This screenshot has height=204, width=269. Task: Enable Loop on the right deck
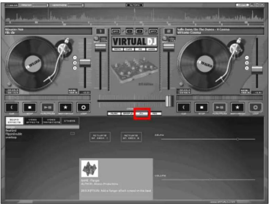256,107
